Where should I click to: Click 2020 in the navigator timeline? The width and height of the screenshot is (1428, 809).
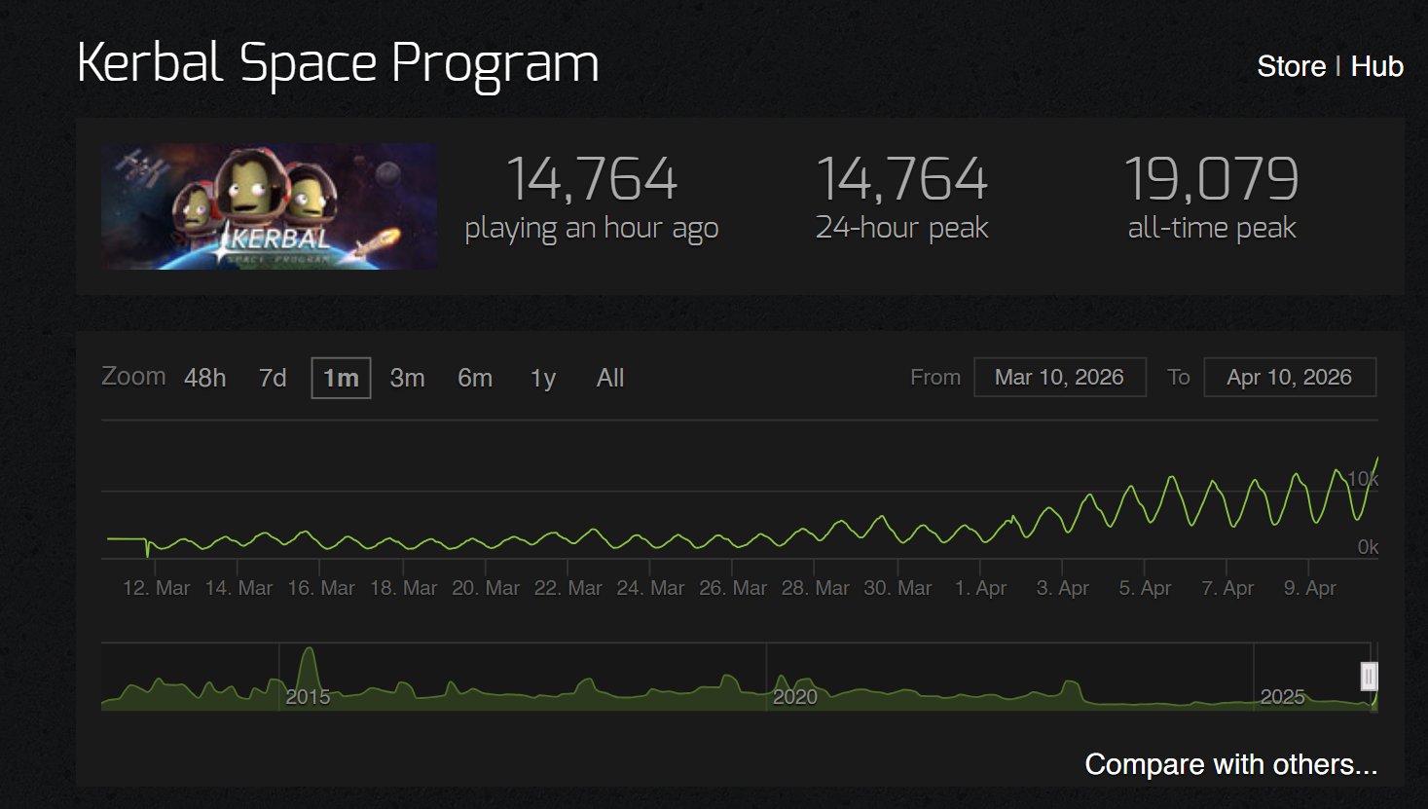pos(794,697)
